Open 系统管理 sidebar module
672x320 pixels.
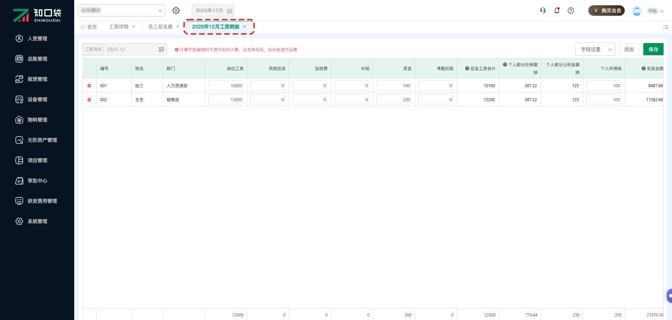(x=37, y=221)
